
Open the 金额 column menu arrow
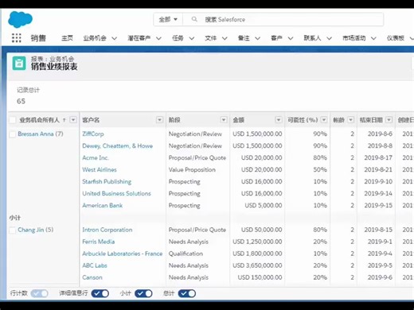(x=279, y=120)
